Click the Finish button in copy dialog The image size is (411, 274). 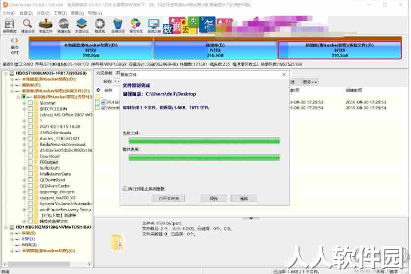tap(244, 198)
